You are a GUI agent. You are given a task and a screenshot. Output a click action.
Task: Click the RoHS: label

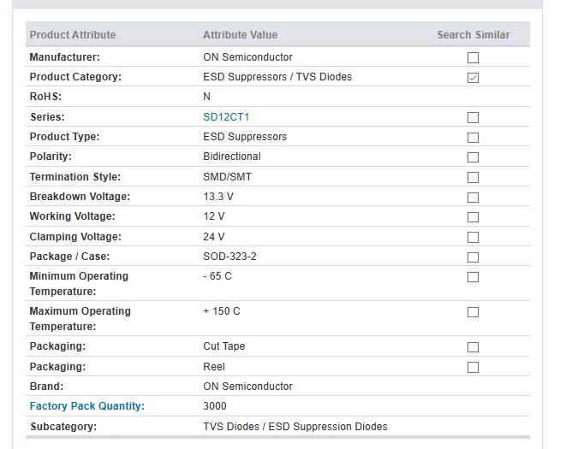pyautogui.click(x=45, y=97)
